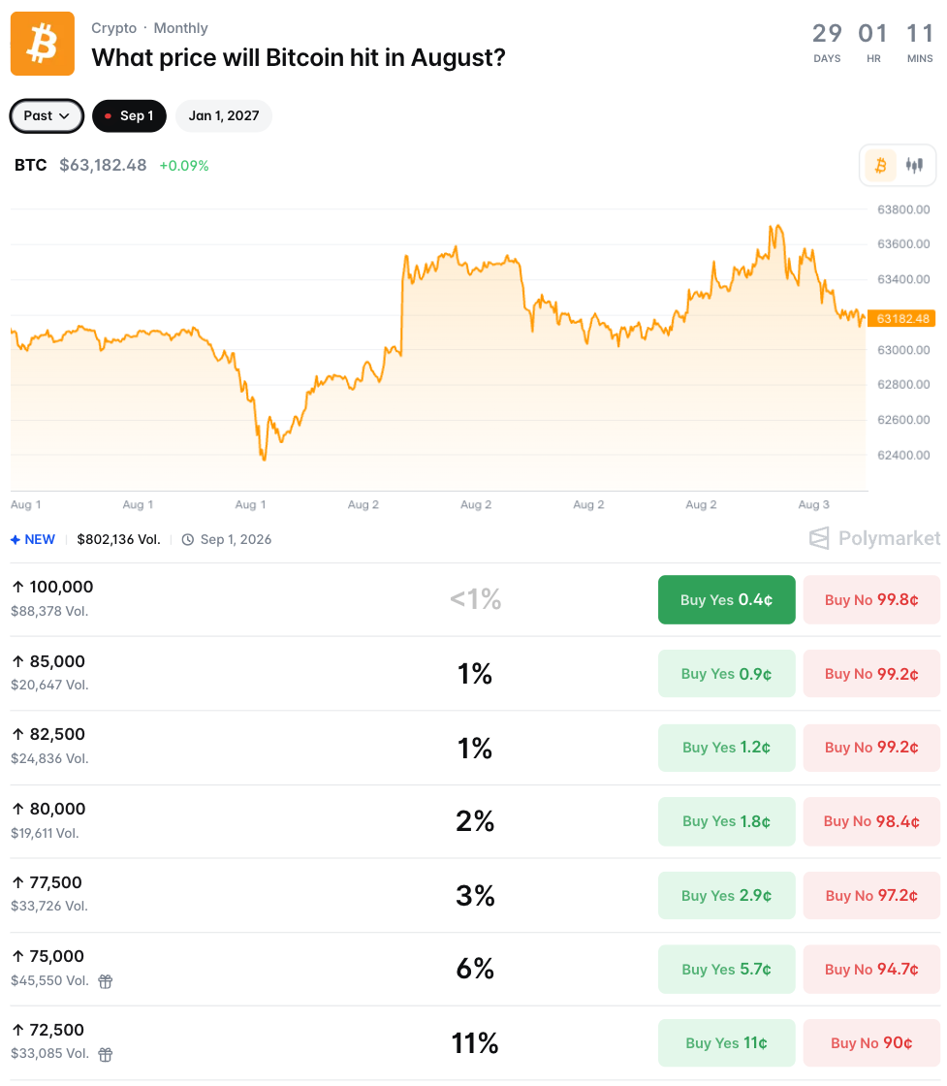Click the 63182.48 current price marker
947x1086 pixels.
(x=901, y=319)
